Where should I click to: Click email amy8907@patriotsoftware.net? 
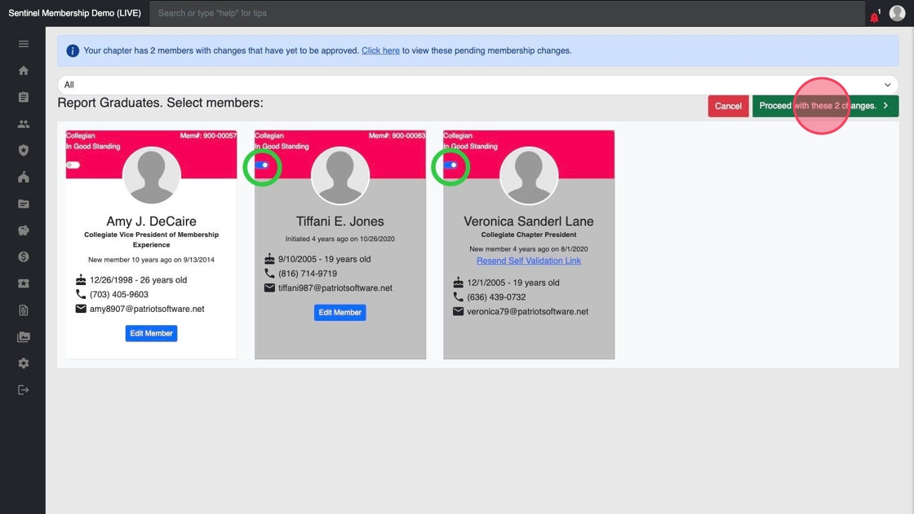click(147, 309)
